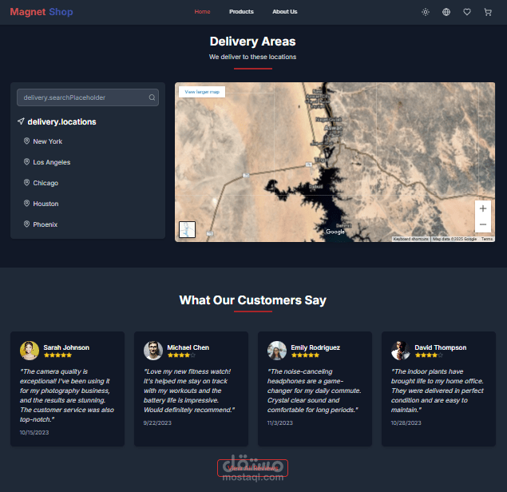
Task: Zoom out the map with minus
Action: coord(483,224)
